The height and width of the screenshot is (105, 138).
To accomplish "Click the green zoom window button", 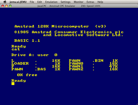I will (10, 6).
